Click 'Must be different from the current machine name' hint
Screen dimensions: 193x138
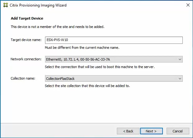click(x=82, y=48)
